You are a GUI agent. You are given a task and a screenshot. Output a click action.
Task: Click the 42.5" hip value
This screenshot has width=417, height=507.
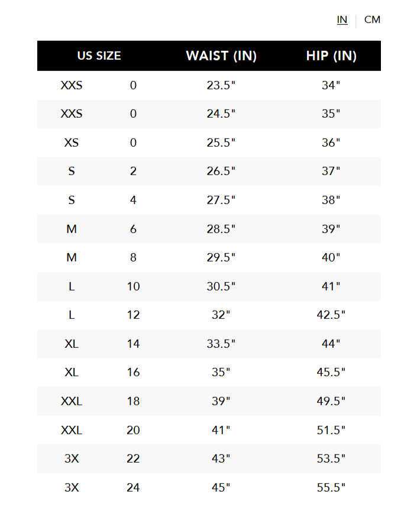tap(331, 315)
